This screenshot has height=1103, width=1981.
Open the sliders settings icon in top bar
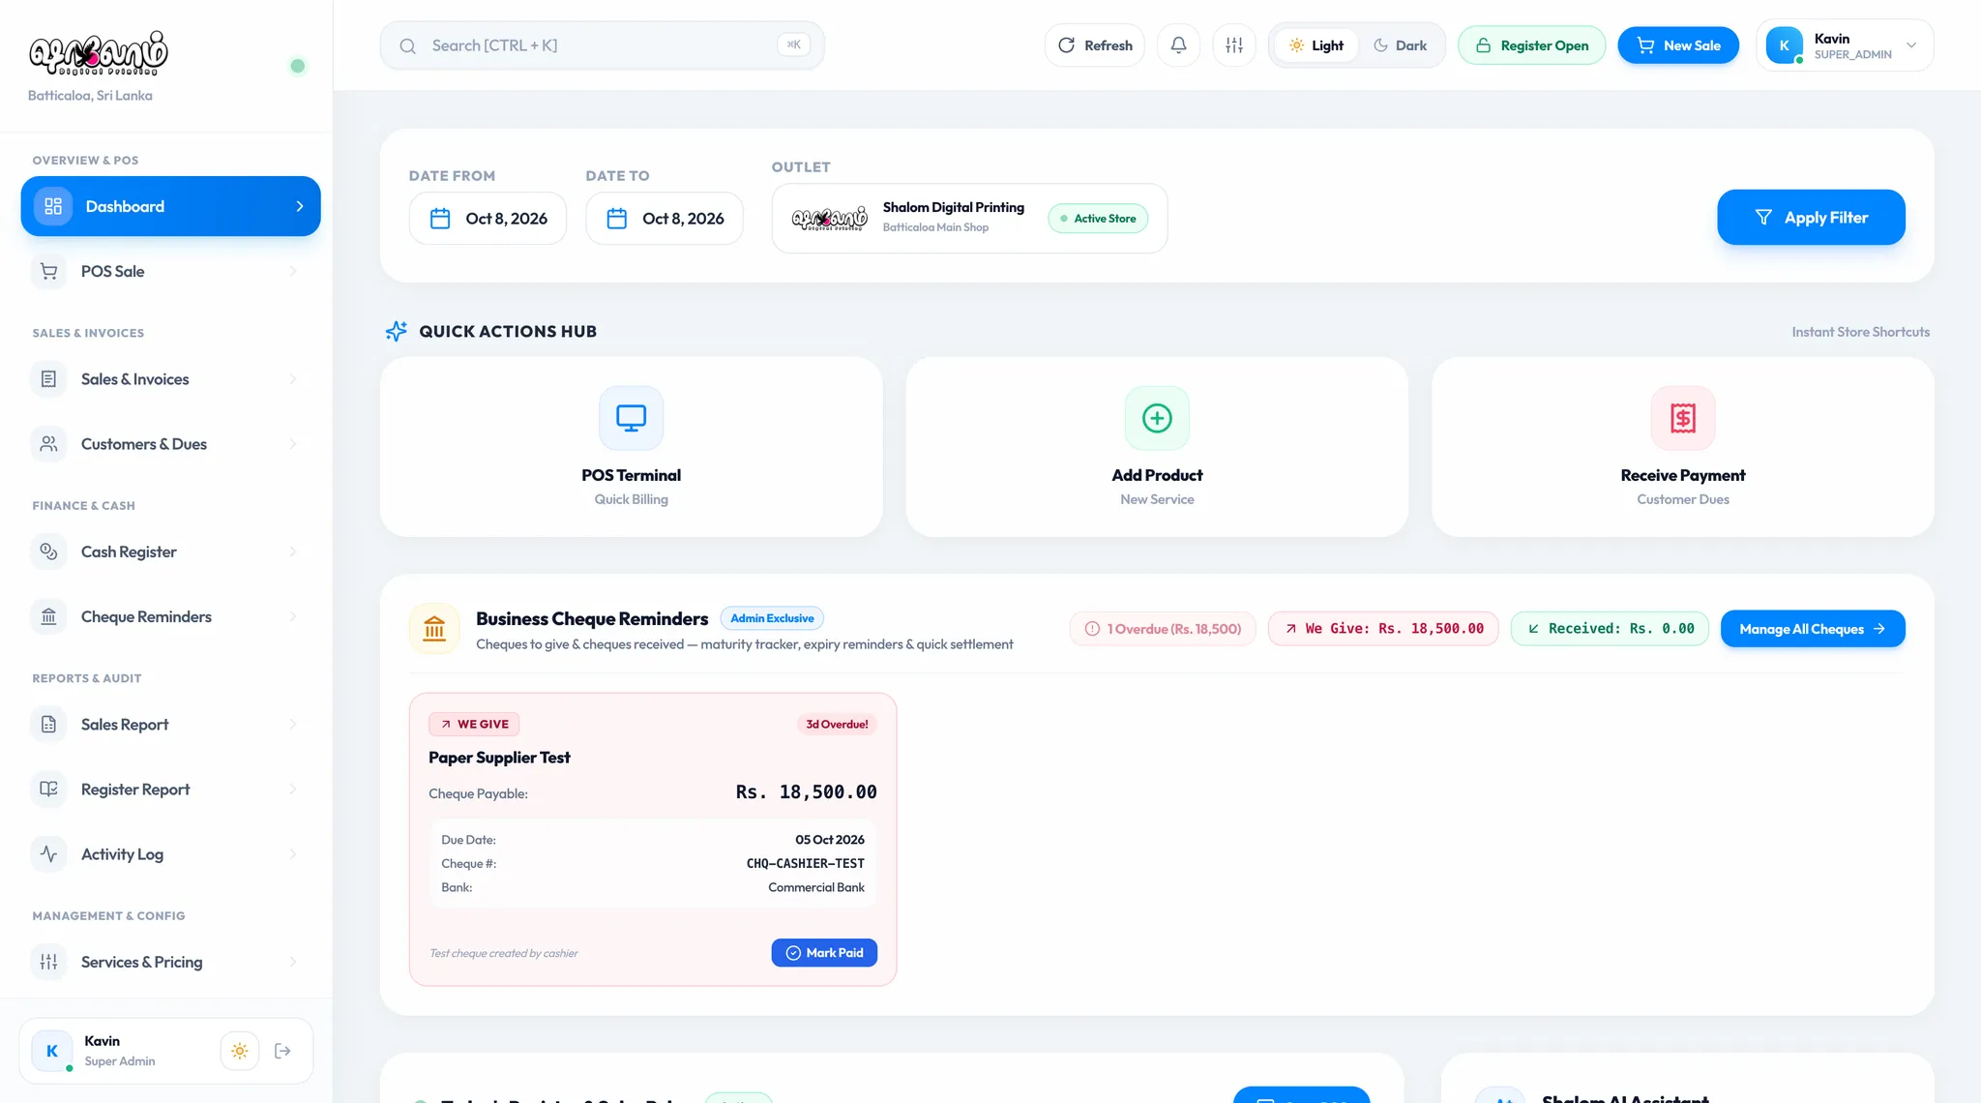pos(1234,45)
